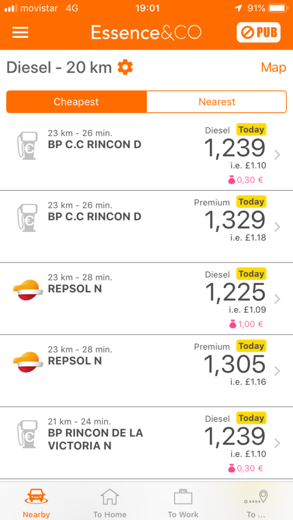
Task: Tap the To Home house icon
Action: (109, 497)
